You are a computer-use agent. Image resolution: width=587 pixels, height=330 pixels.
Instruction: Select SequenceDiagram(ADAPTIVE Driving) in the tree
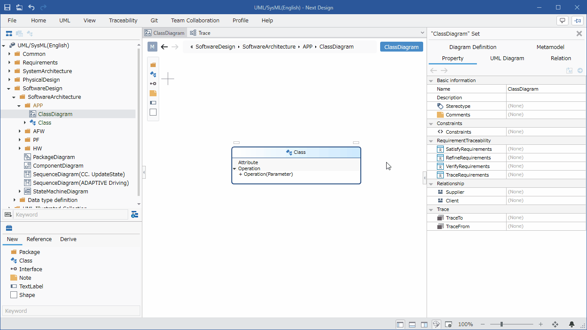point(81,183)
